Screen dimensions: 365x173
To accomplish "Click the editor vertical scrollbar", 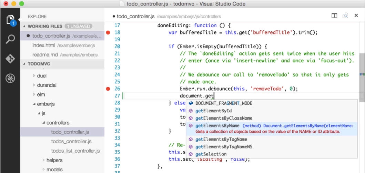I will 362,78.
